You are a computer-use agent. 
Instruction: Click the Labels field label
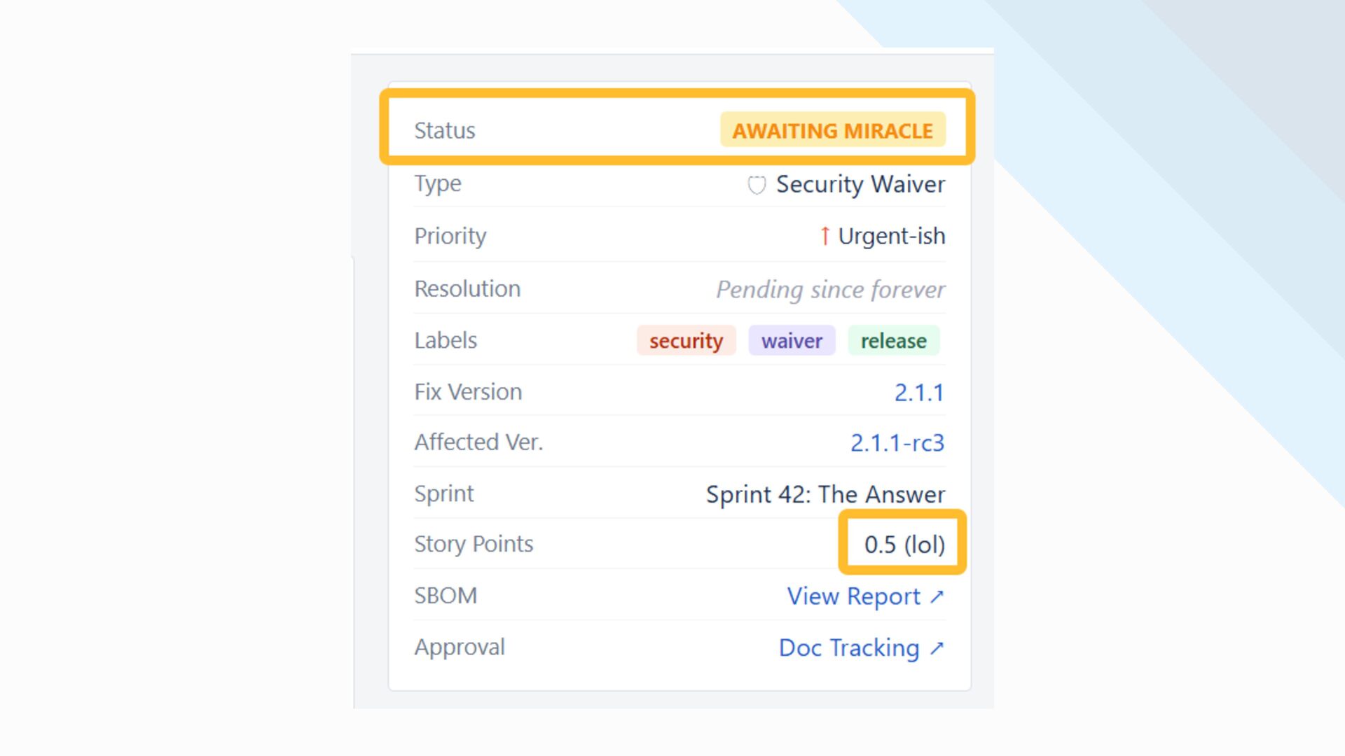[445, 341]
